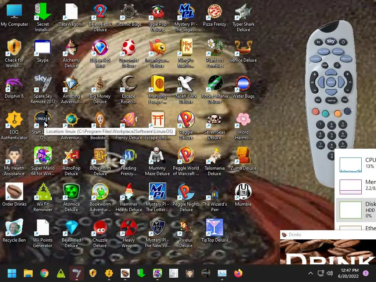This screenshot has height=282, width=376.
Task: Launch the Mumble desktop shortcut
Action: (x=243, y=195)
